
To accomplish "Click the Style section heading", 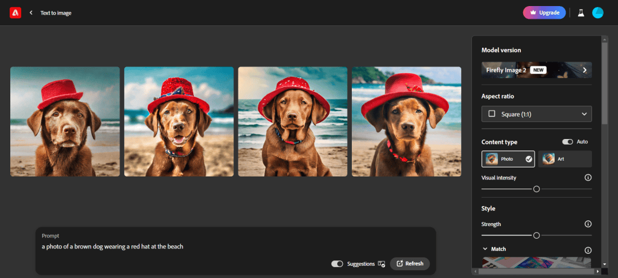I will coord(488,208).
